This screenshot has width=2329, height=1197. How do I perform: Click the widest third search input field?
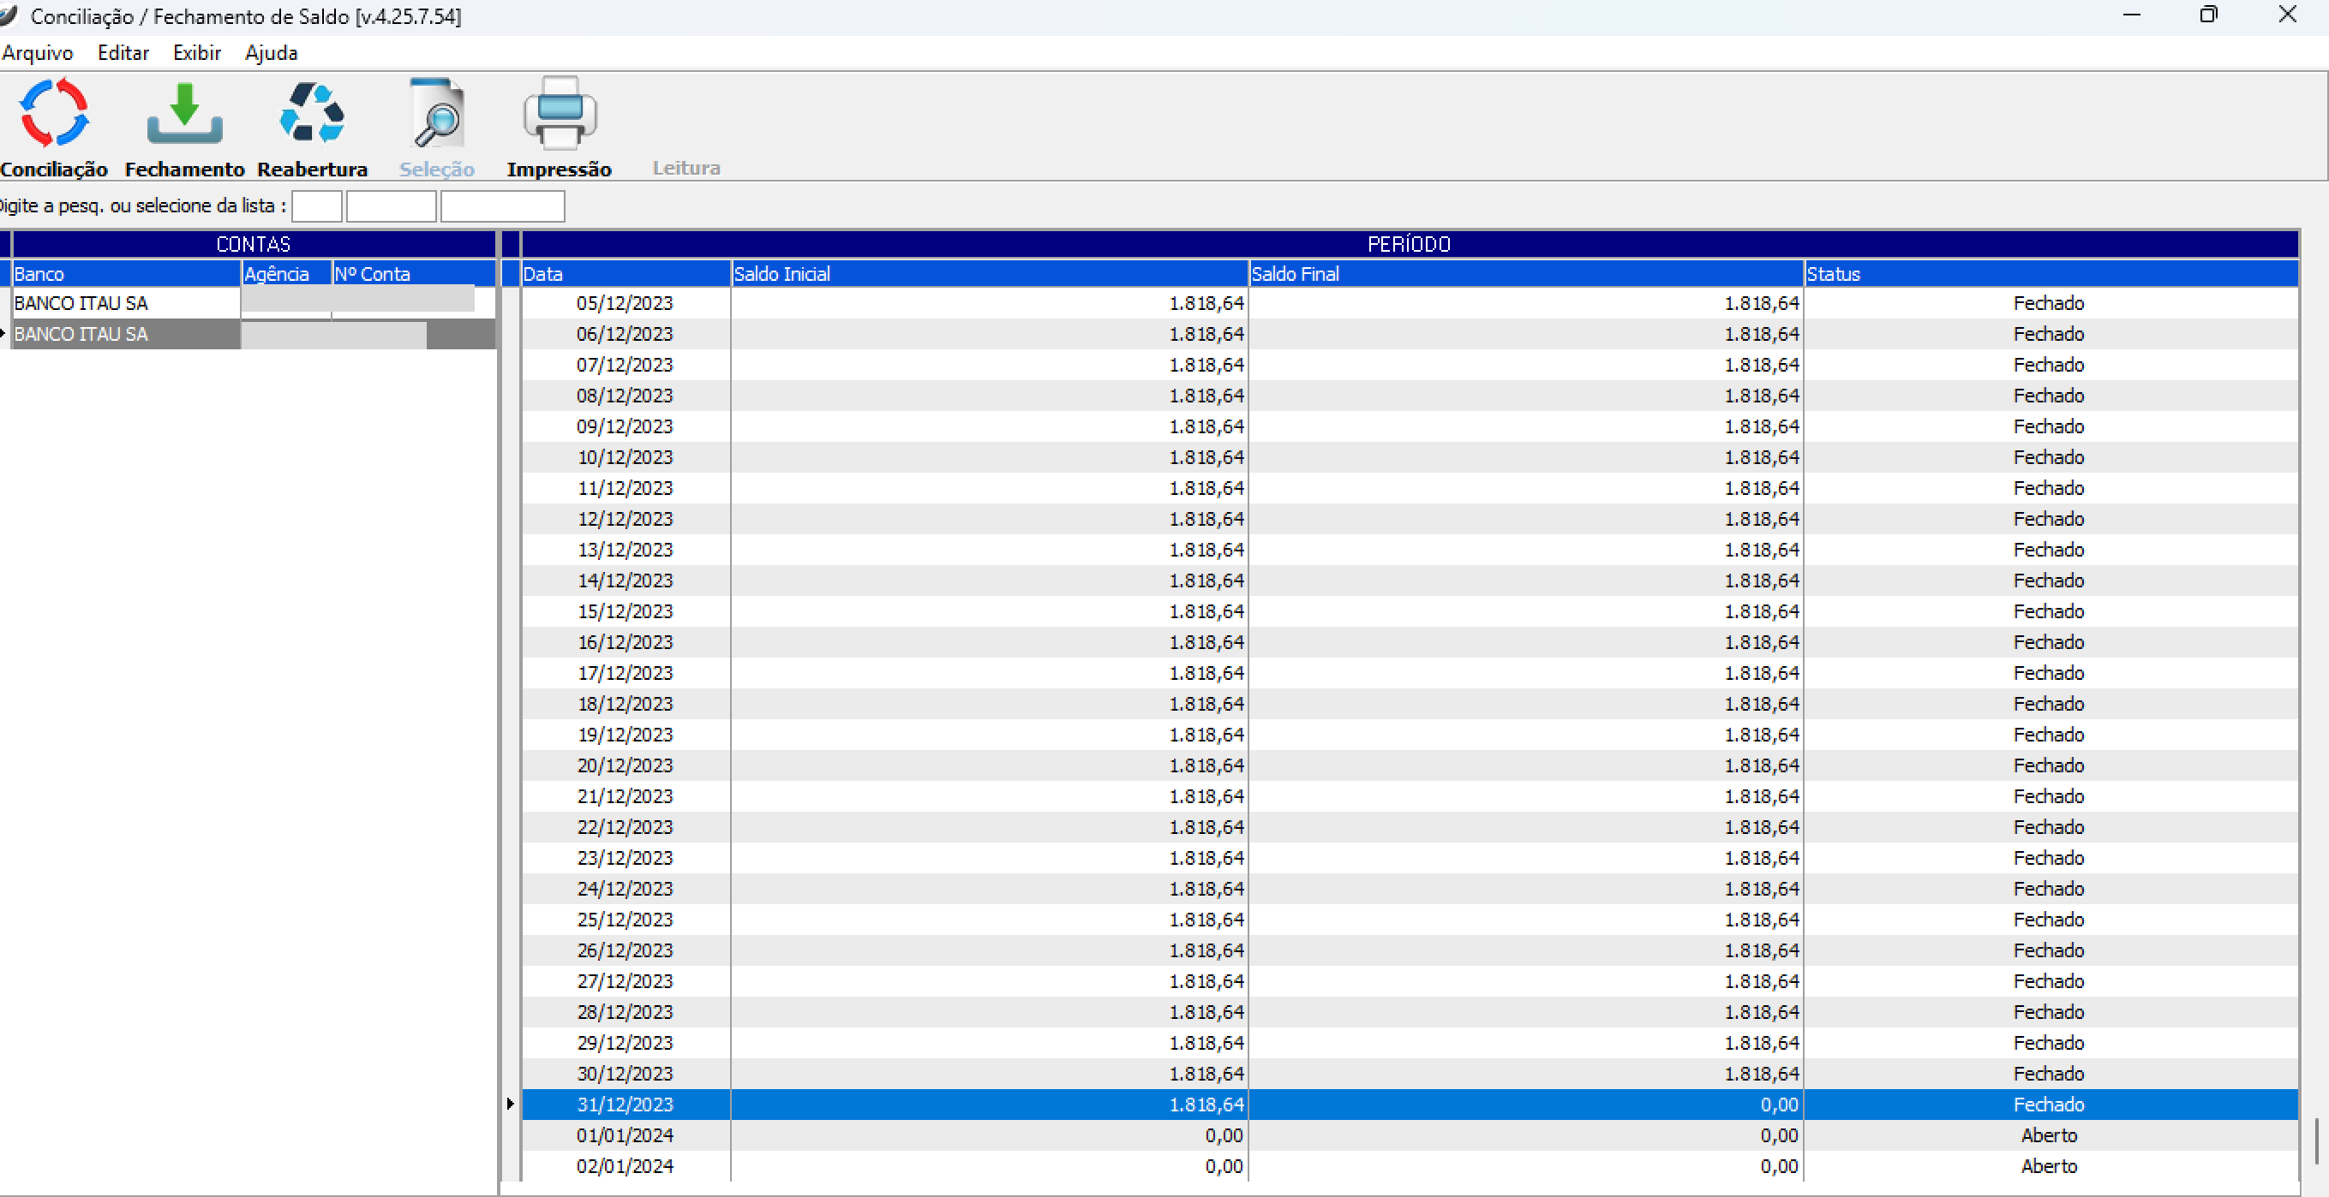coord(503,206)
